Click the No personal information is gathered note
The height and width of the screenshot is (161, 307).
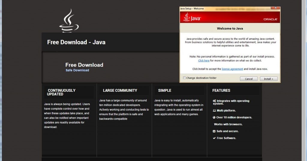pos(232,57)
